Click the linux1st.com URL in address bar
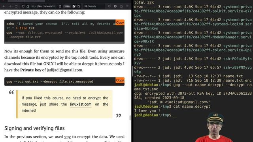 click(43, 6)
